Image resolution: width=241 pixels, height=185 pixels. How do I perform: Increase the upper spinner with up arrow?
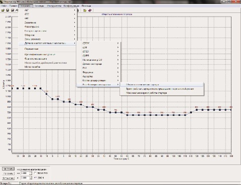point(31,172)
